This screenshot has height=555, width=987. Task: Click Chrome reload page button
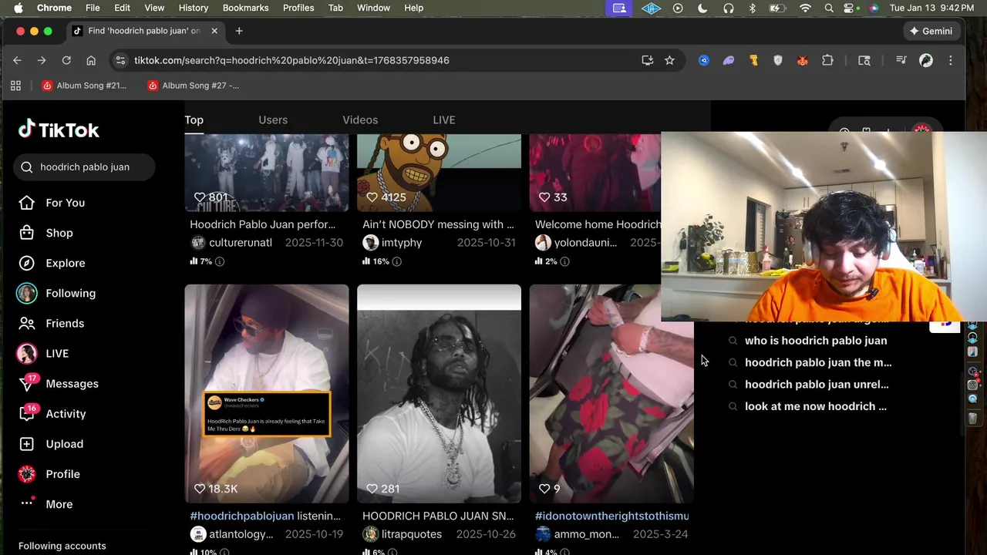[66, 60]
